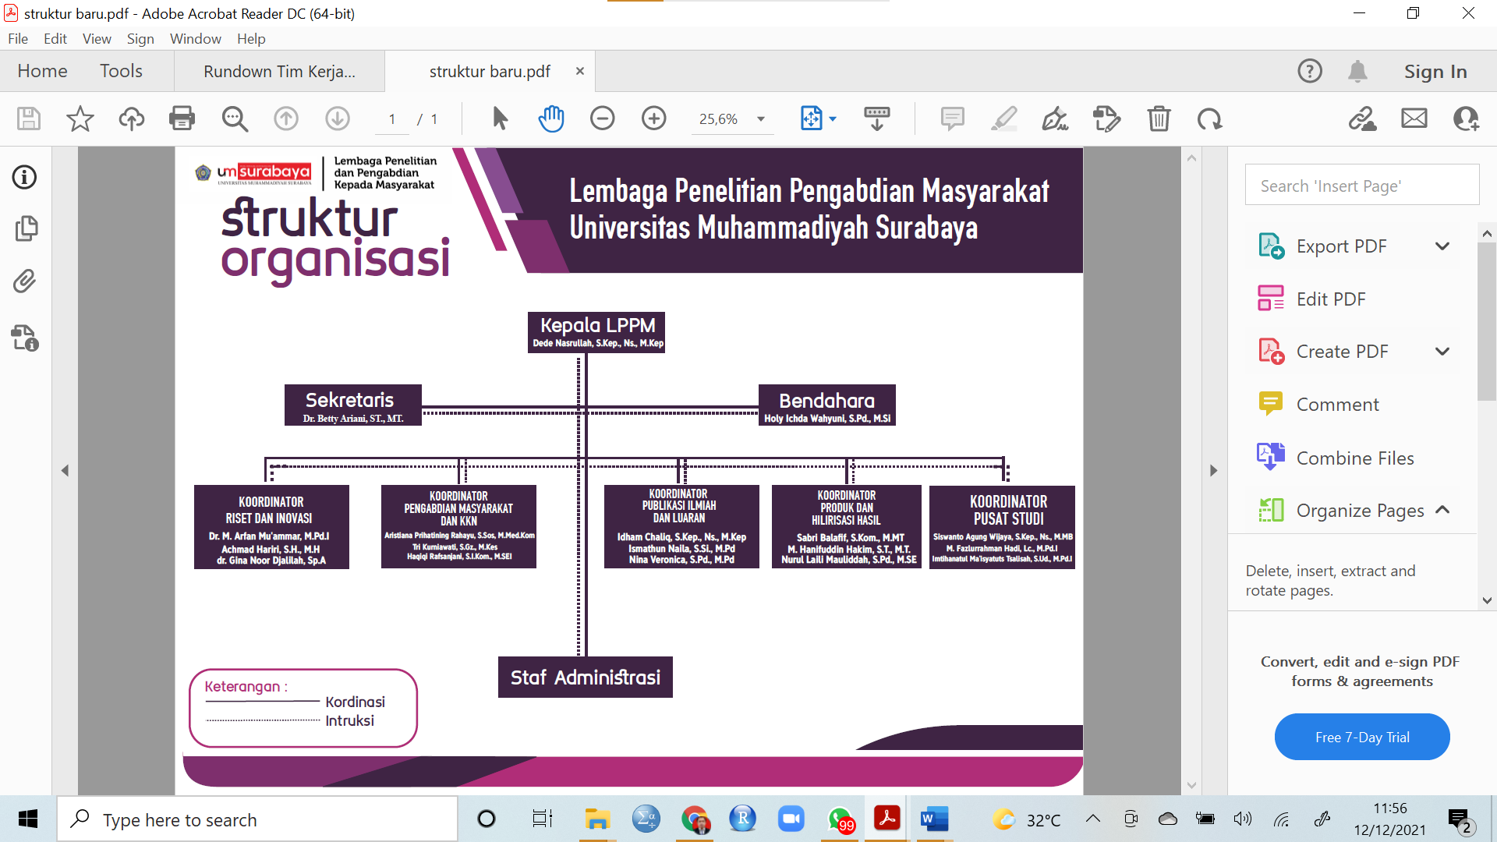Expand the Export PDF section

pyautogui.click(x=1442, y=246)
